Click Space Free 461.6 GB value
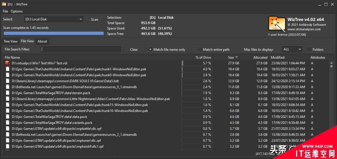337x159 pixels. (x=148, y=34)
